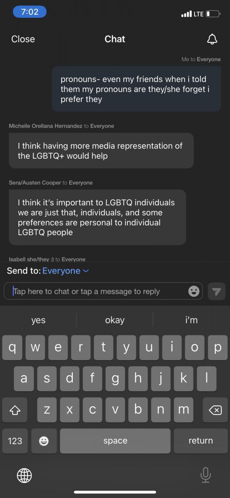The image size is (230, 498).
Task: Toggle the shift key on keyboard
Action: [15, 410]
